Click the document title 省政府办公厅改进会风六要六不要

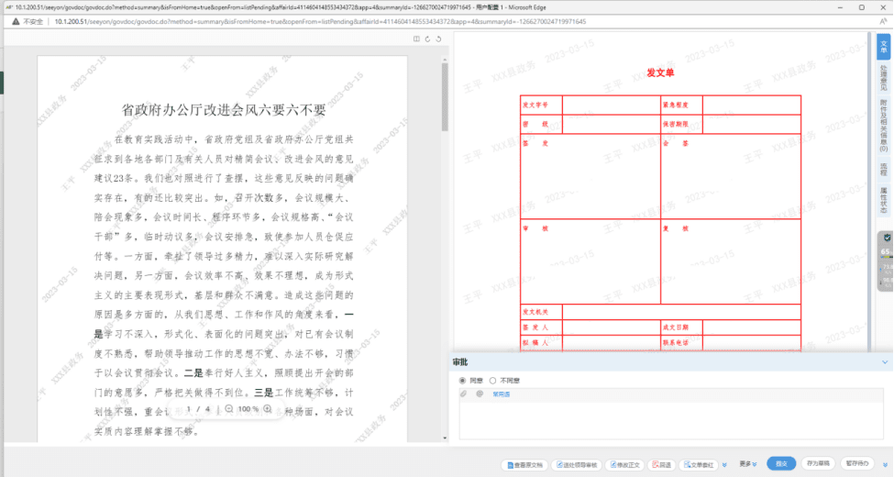point(223,109)
